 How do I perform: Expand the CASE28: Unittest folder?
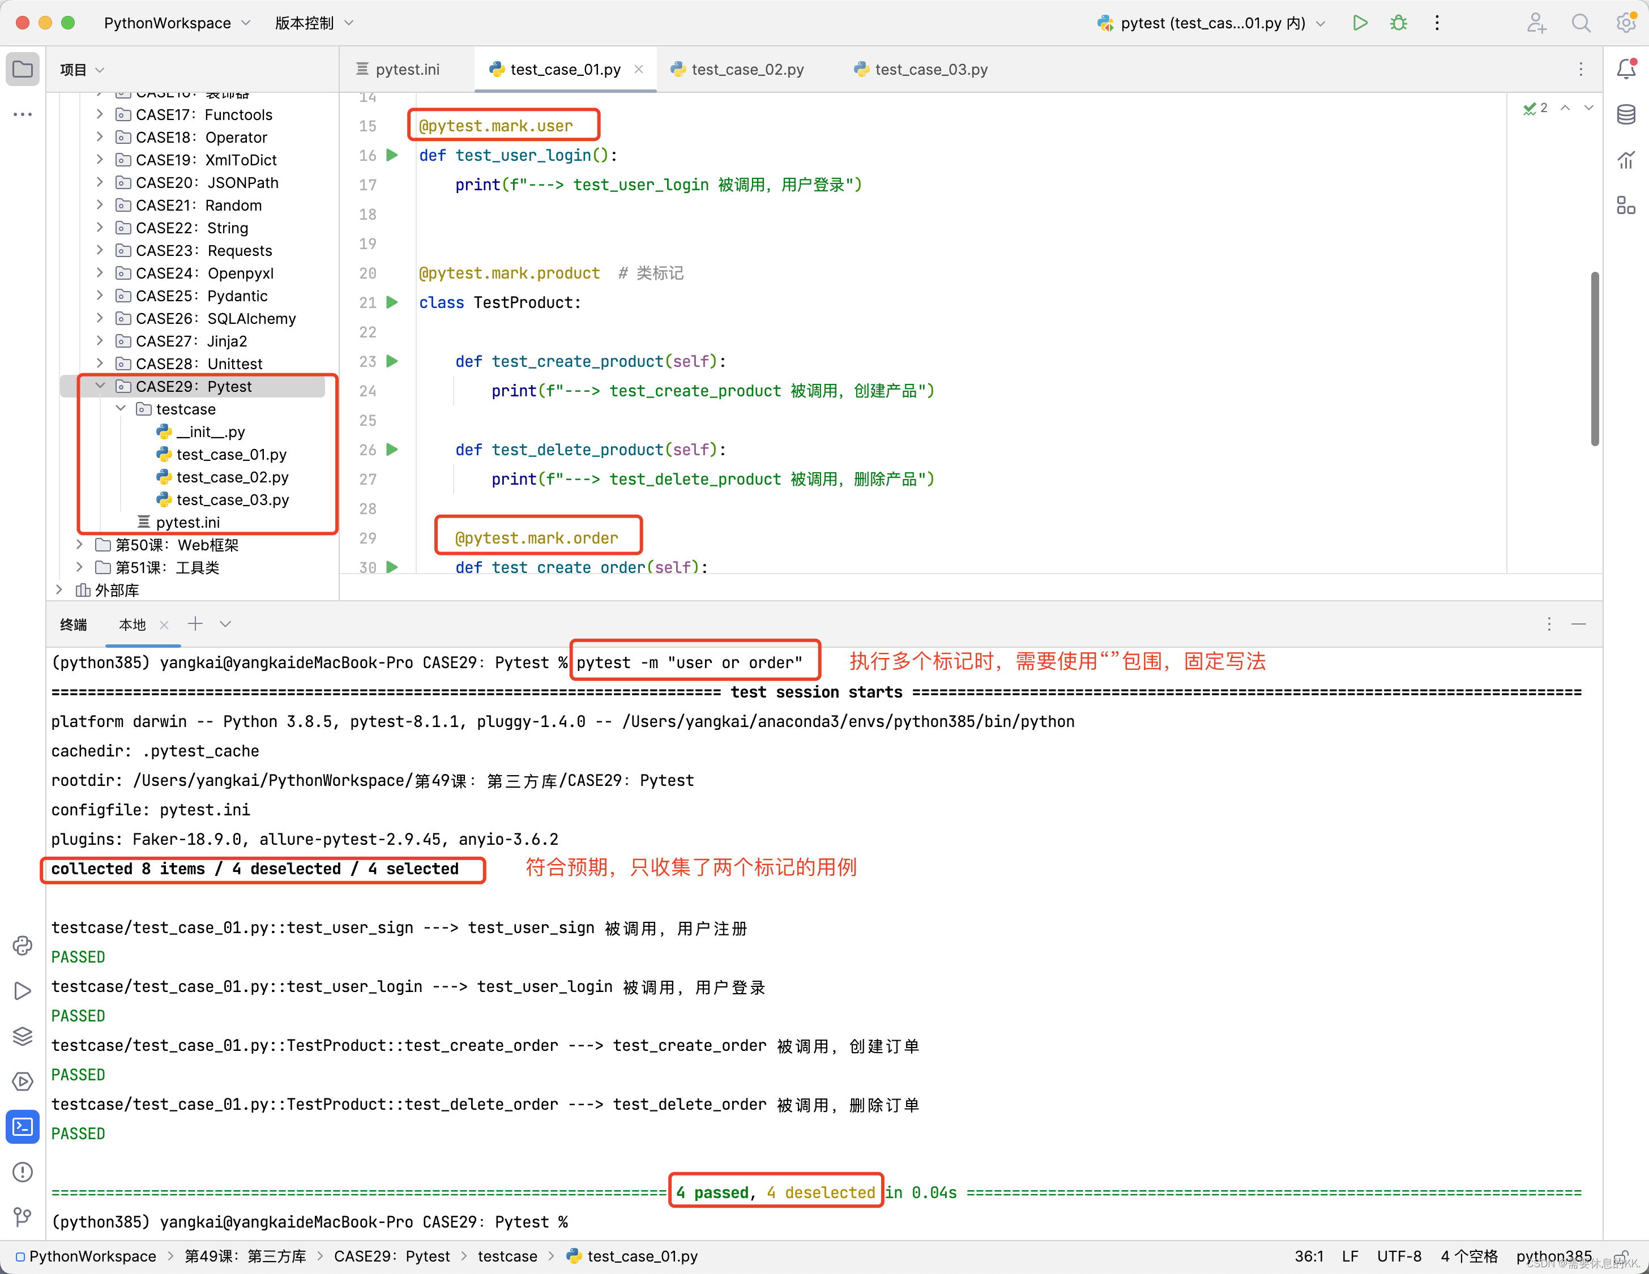(x=100, y=364)
